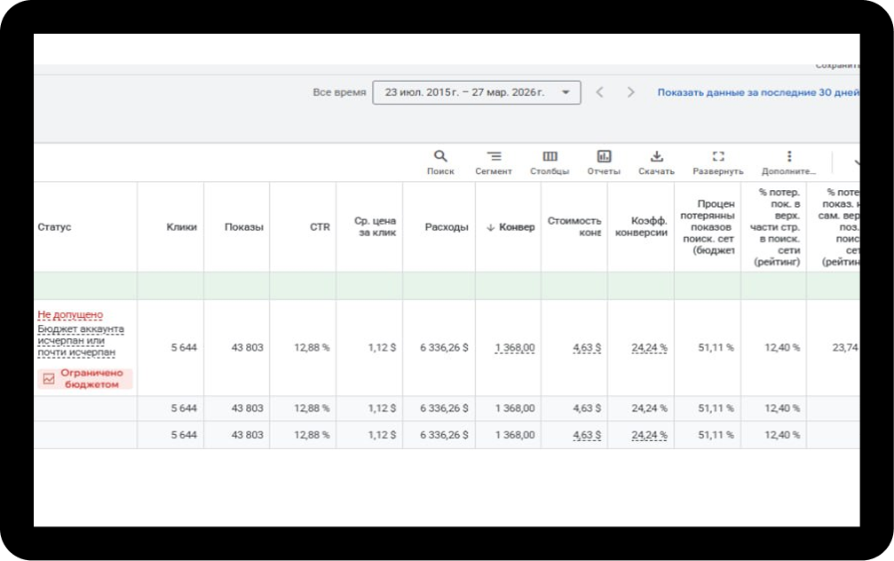Click the Клики column header

click(181, 227)
